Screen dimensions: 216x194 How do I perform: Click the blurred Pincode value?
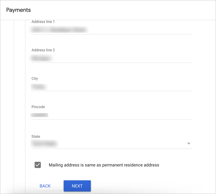click(40, 115)
